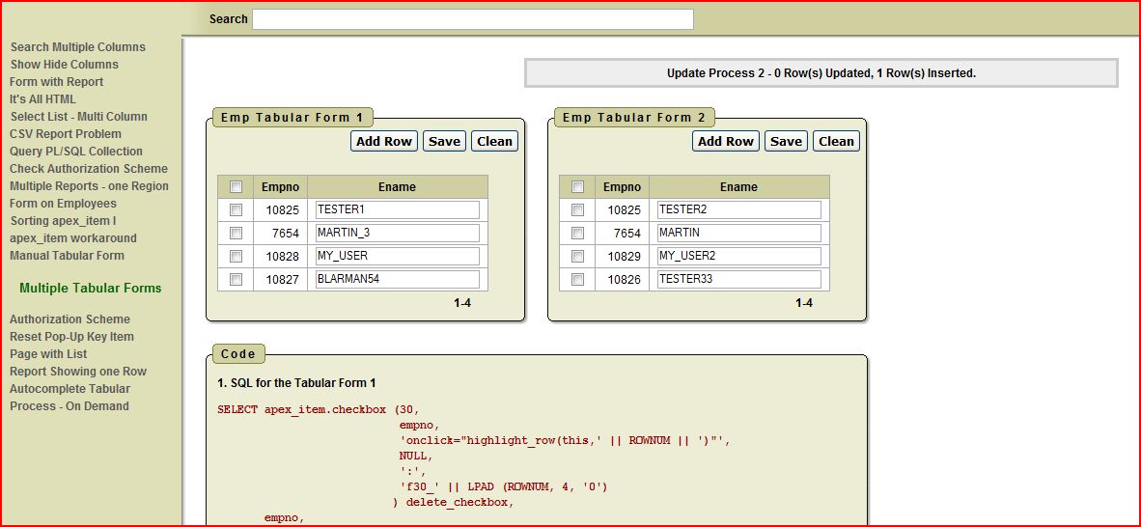Open Multiple Reports - one Region link
1141x527 pixels.
tap(90, 186)
